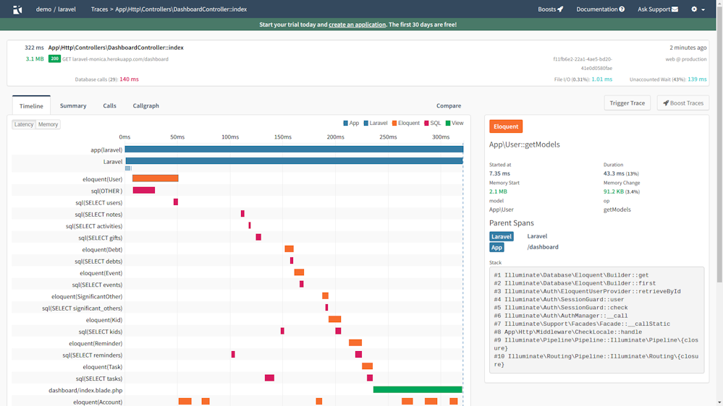Click the Tideways logo icon
The height and width of the screenshot is (406, 723).
[17, 9]
